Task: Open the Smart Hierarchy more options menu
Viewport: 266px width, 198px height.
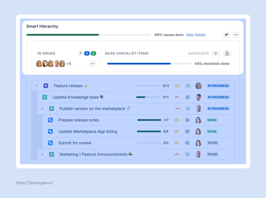Action: click(236, 35)
